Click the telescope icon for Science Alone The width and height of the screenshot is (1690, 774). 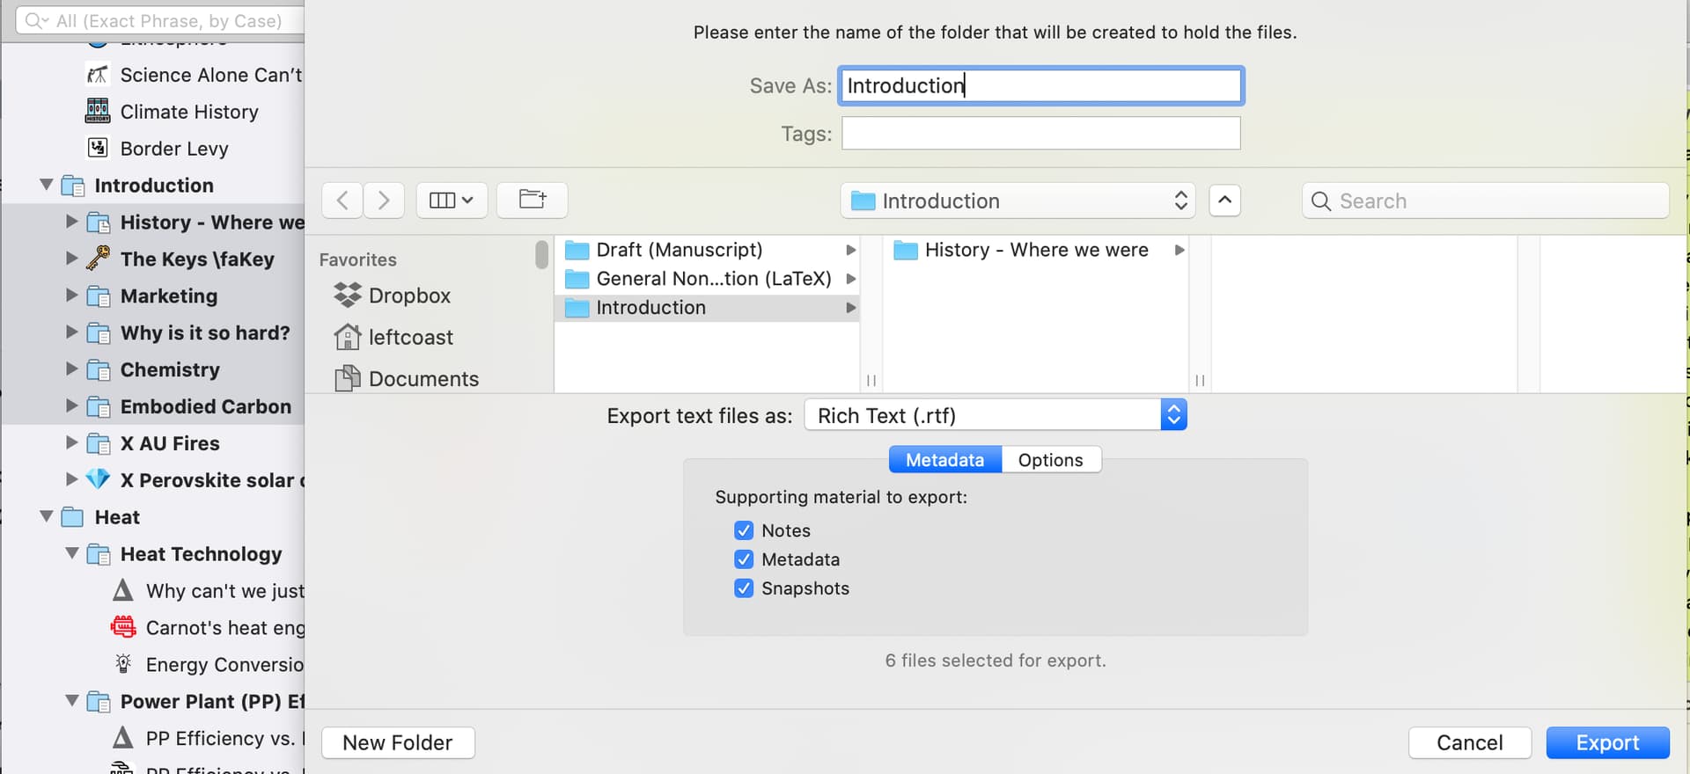(x=98, y=75)
